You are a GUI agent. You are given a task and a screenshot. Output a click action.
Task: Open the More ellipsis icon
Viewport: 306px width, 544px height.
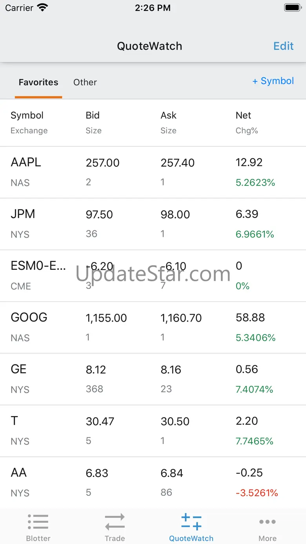[x=268, y=522]
